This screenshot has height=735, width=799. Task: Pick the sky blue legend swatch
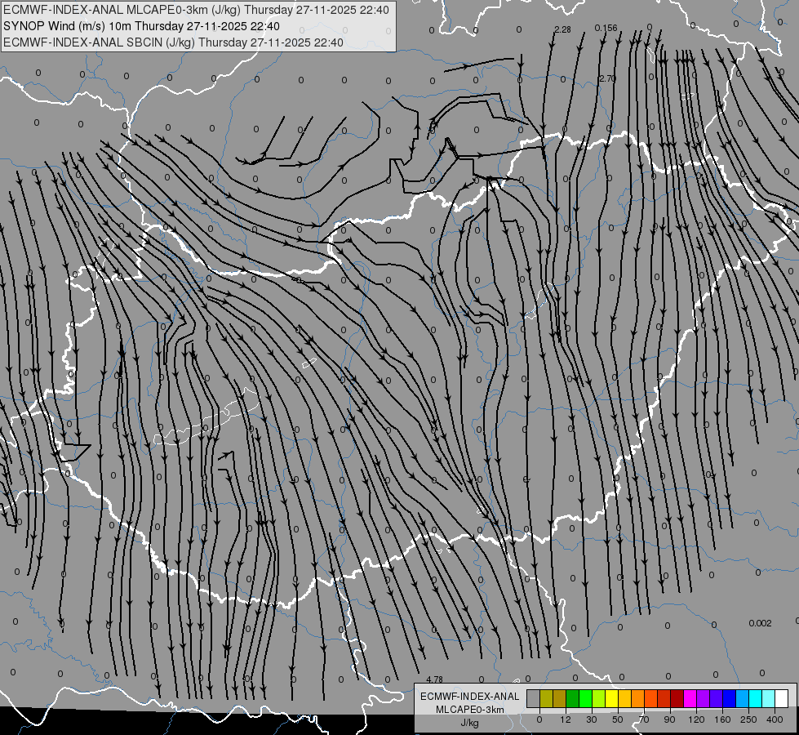pos(743,698)
